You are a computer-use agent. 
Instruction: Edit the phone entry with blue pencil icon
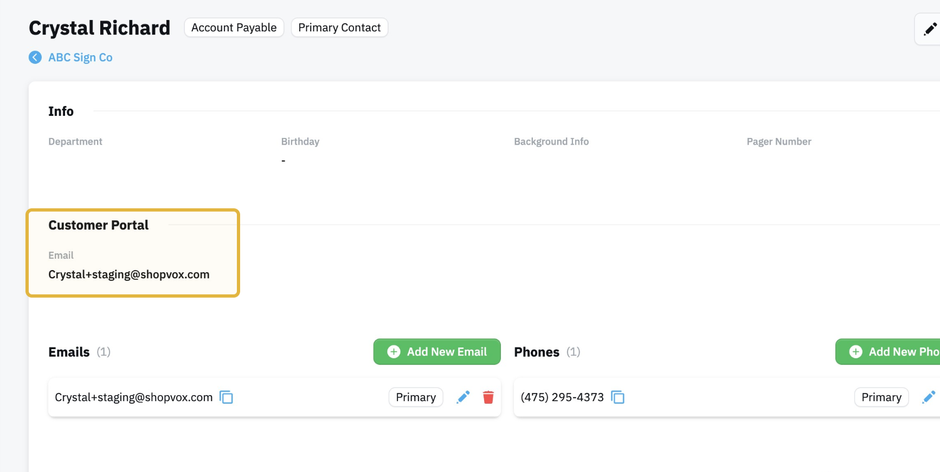(929, 397)
